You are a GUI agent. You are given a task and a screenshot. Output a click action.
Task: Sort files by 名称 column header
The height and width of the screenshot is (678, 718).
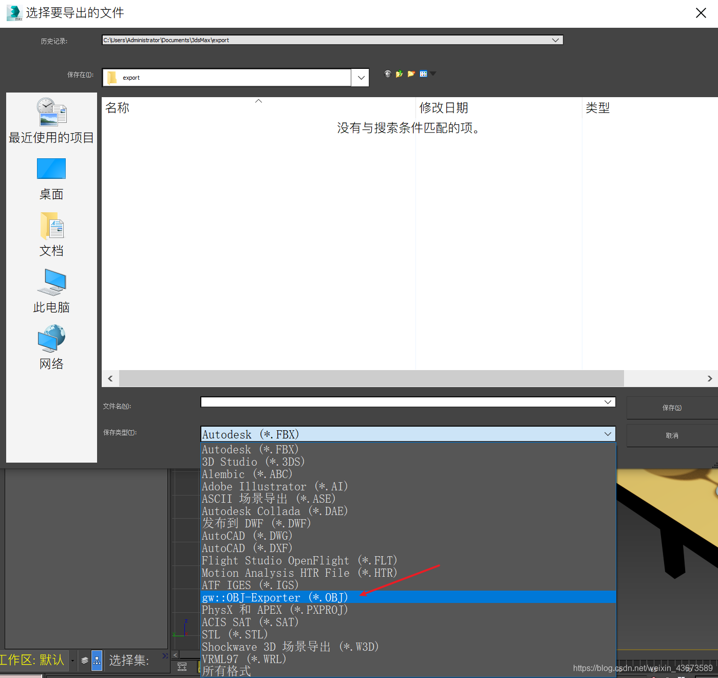click(x=258, y=107)
